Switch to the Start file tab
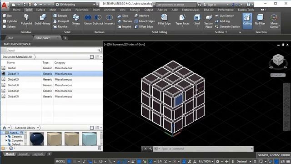The height and width of the screenshot is (164, 291). pyautogui.click(x=10, y=38)
